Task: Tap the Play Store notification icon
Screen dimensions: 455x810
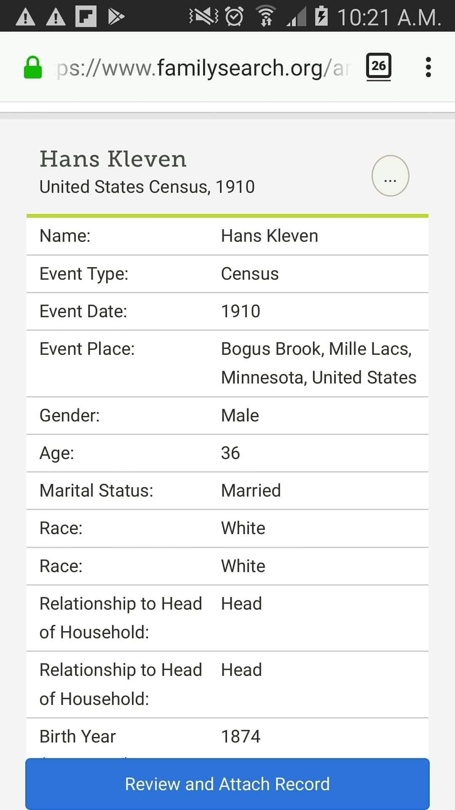Action: click(x=116, y=17)
